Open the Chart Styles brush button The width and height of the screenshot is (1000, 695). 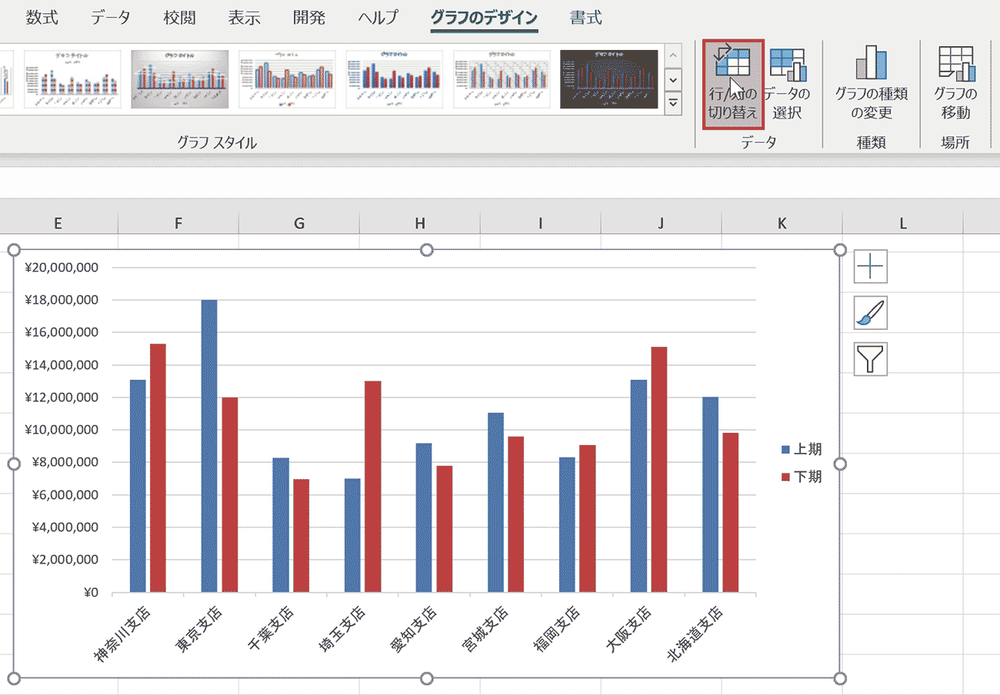(x=871, y=313)
